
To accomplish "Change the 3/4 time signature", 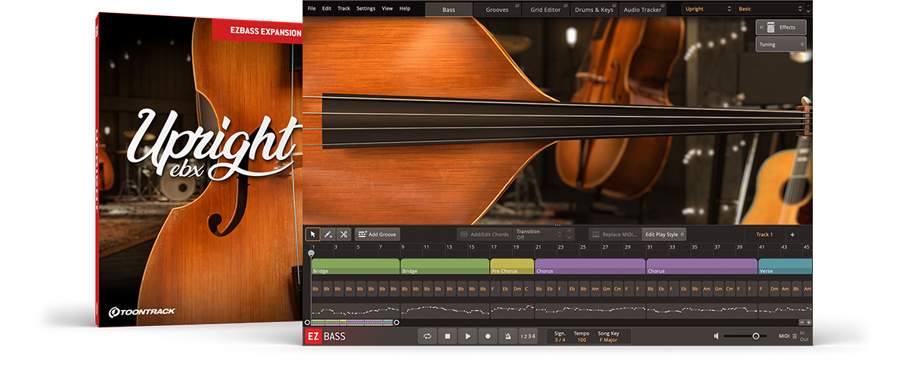I will click(560, 340).
